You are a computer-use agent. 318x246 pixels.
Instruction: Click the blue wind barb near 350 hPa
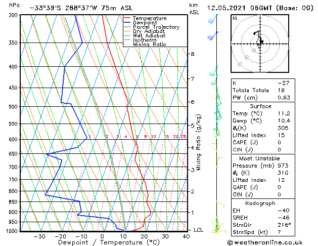click(212, 36)
